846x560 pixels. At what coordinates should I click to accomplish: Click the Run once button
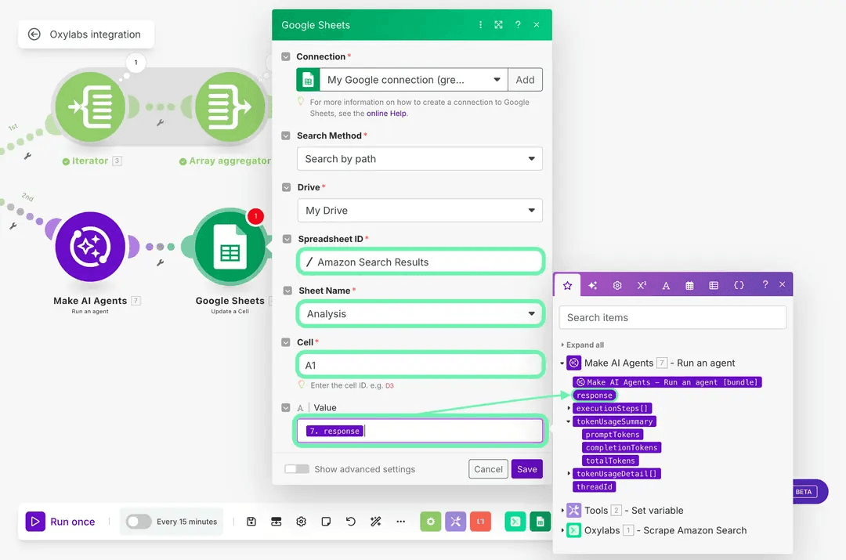tap(62, 522)
